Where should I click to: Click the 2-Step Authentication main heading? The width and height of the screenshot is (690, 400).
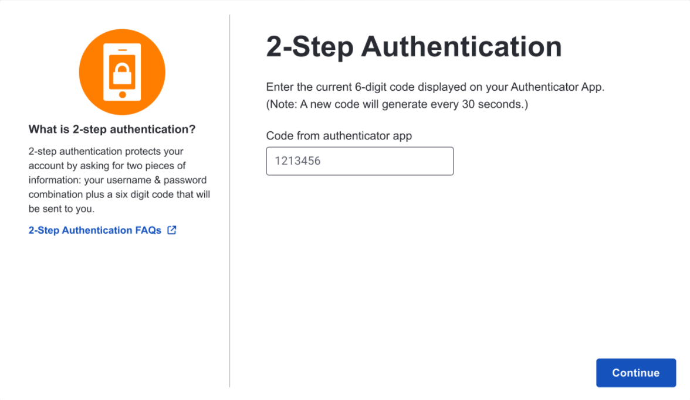pyautogui.click(x=414, y=46)
